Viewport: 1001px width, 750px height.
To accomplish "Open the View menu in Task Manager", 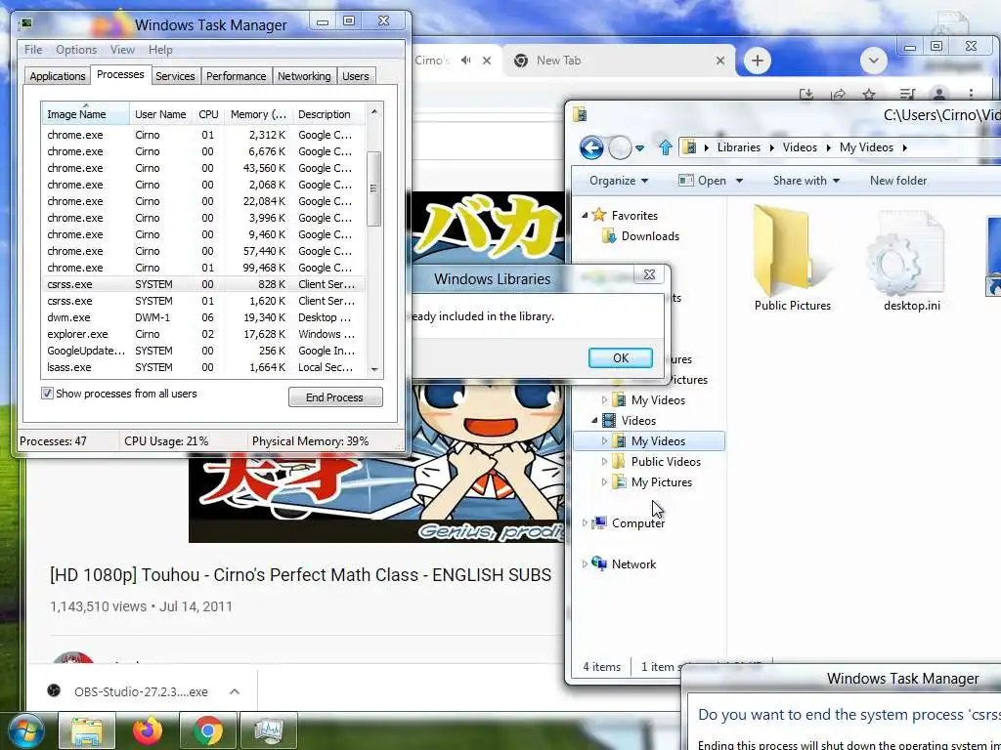I will 122,50.
